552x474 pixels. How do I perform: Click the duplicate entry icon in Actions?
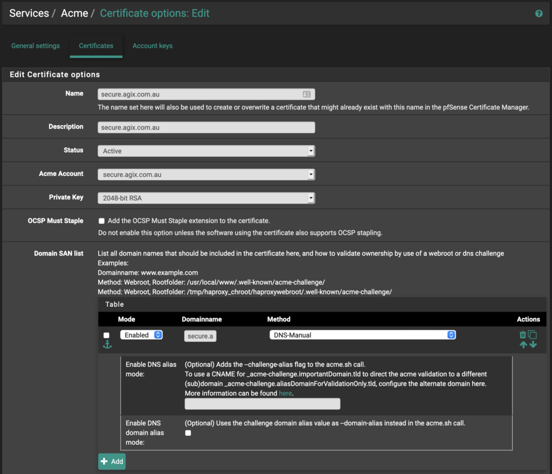pyautogui.click(x=533, y=335)
